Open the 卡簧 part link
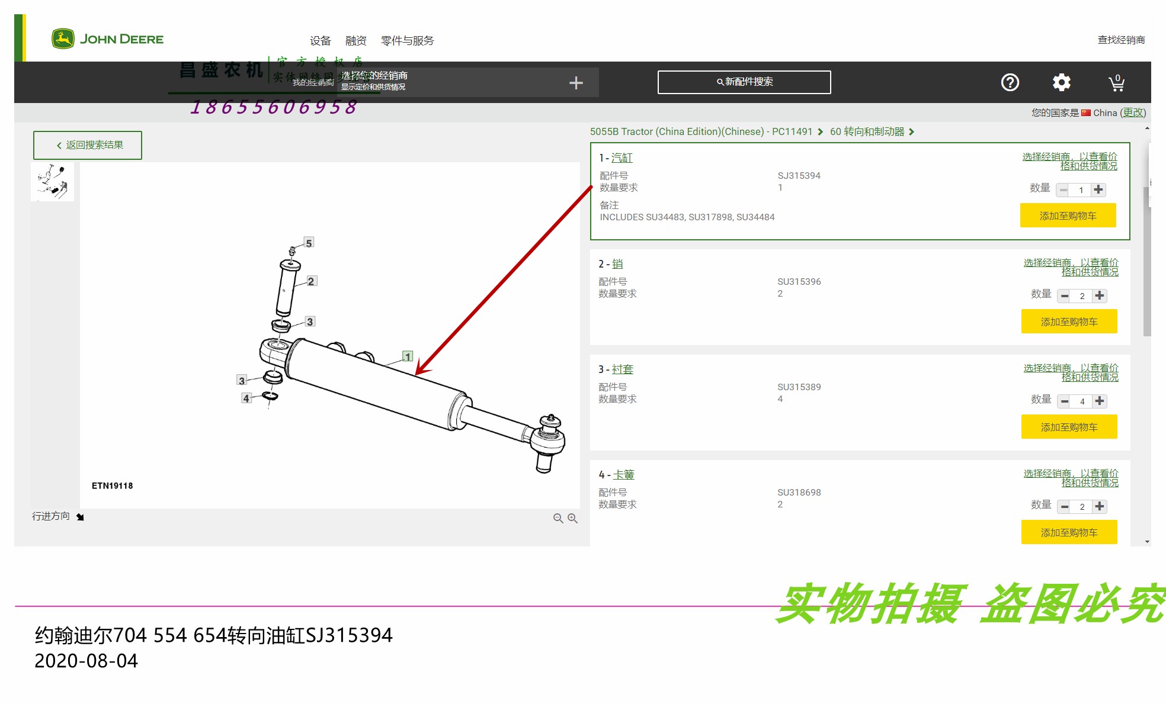Screen dimensions: 1166x704 [623, 475]
